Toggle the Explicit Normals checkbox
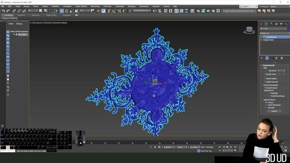290x163 pixels. 265,81
